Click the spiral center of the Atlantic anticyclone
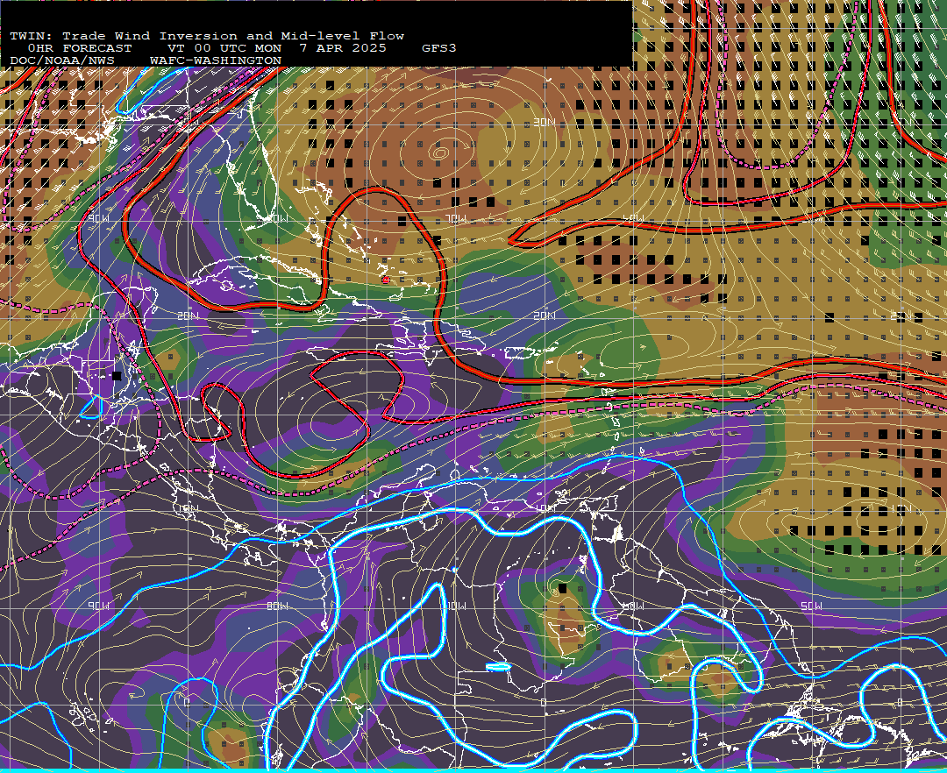The image size is (947, 773). (x=439, y=153)
